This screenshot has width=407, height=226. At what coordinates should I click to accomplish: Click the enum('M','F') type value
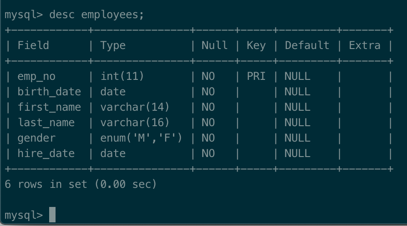click(x=141, y=138)
